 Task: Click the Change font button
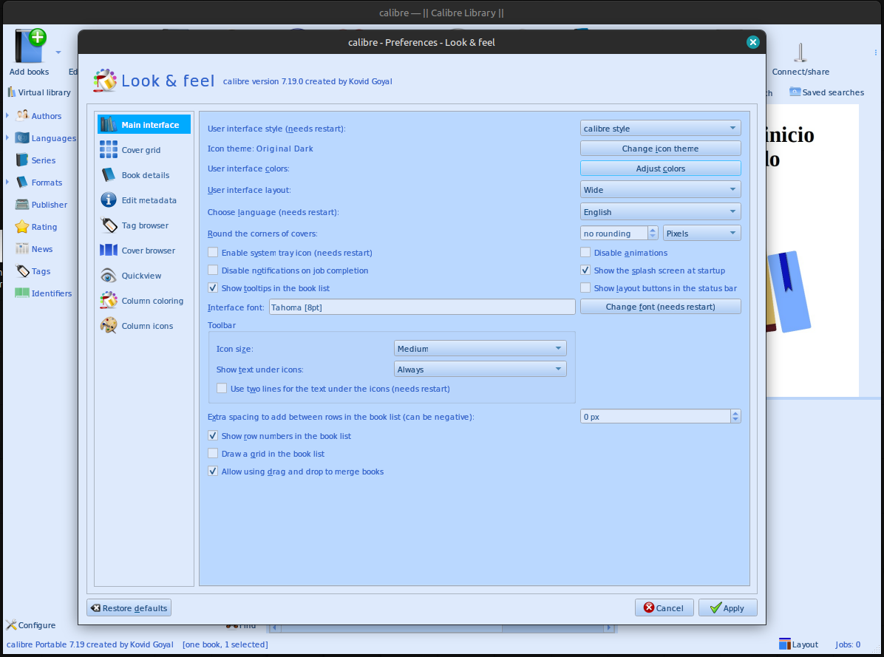coord(660,307)
